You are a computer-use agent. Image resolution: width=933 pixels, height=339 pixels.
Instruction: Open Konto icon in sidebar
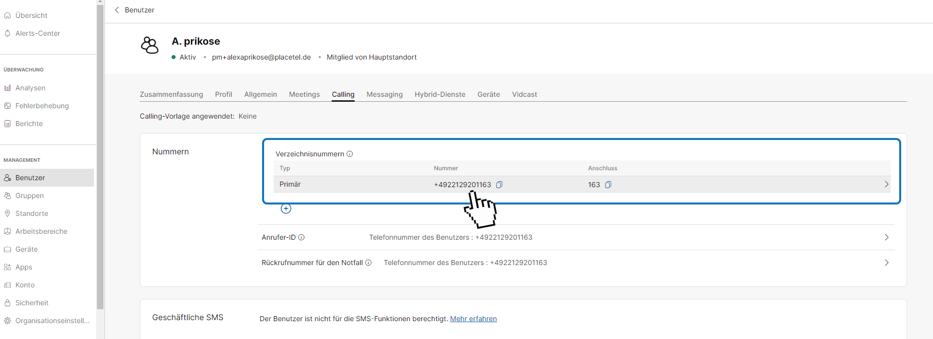tap(7, 285)
